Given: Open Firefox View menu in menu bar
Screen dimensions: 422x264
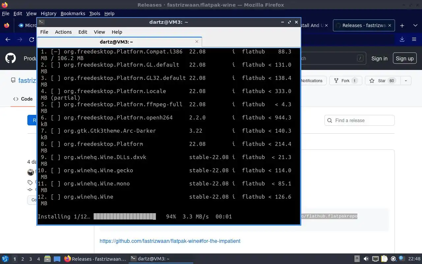Looking at the screenshot, I should pyautogui.click(x=31, y=14).
